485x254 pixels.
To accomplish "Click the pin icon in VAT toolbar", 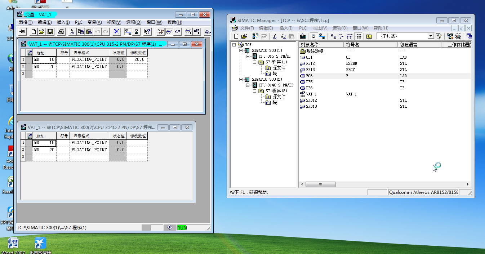I will 22,32.
